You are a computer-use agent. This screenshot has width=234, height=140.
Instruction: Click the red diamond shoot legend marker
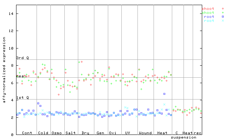(x=223, y=9)
